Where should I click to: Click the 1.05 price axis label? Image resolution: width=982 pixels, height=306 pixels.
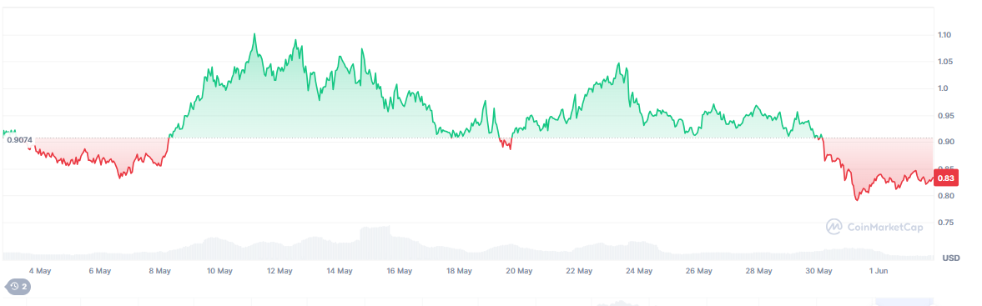pyautogui.click(x=945, y=62)
